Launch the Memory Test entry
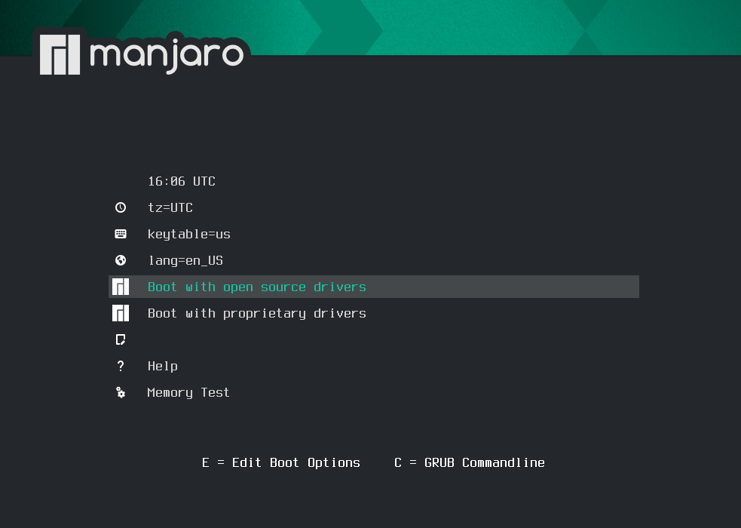 coord(373,393)
